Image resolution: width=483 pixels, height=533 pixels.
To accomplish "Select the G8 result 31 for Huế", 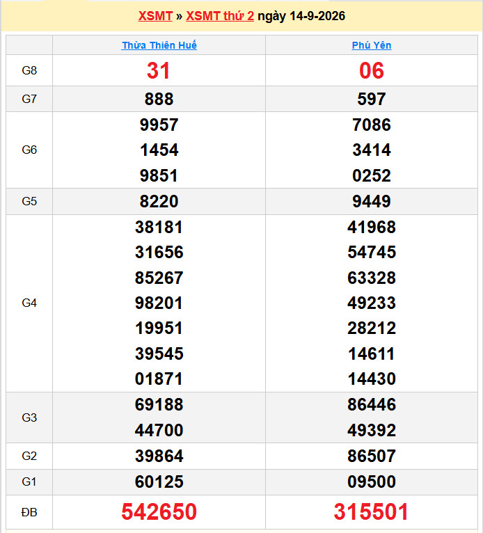I will pos(159,71).
